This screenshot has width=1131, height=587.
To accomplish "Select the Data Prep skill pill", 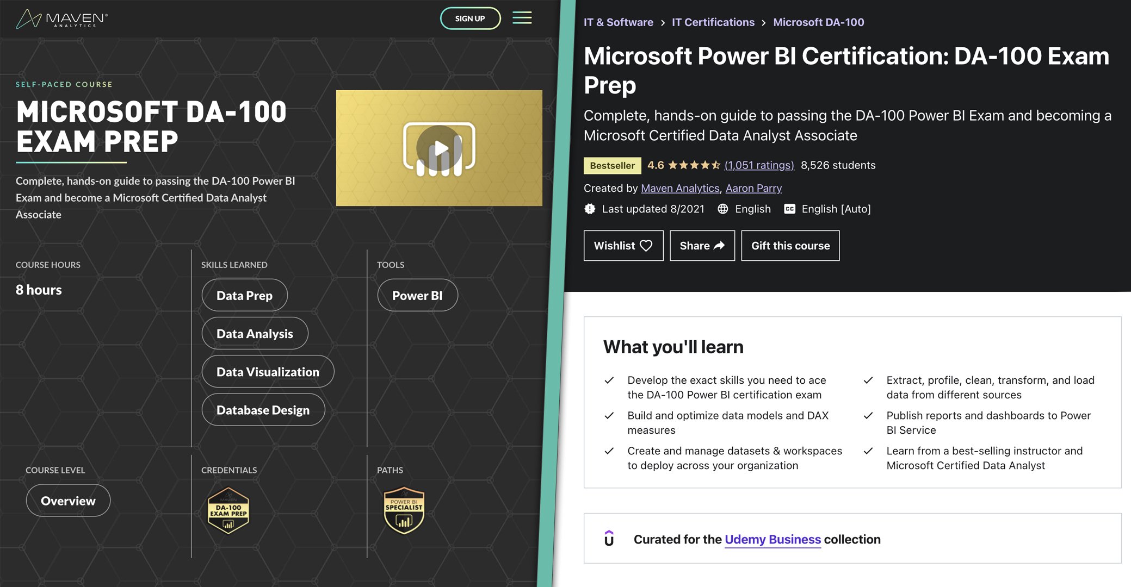I will 244,295.
